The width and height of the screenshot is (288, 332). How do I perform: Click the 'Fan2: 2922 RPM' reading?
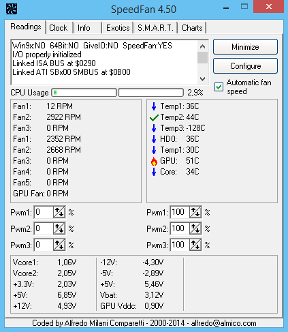click(47, 117)
